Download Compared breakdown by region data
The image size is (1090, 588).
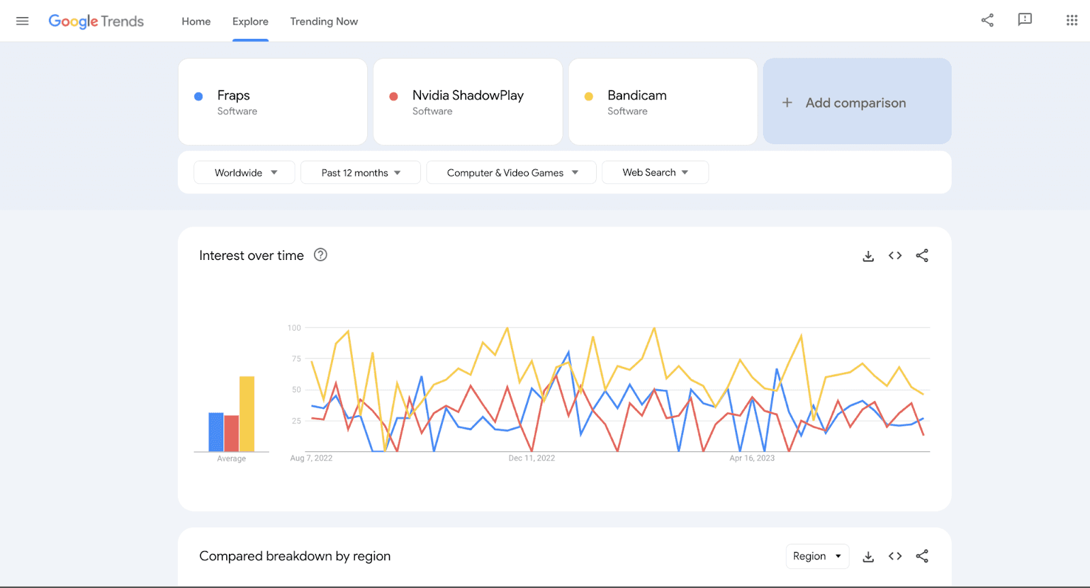[x=868, y=557]
